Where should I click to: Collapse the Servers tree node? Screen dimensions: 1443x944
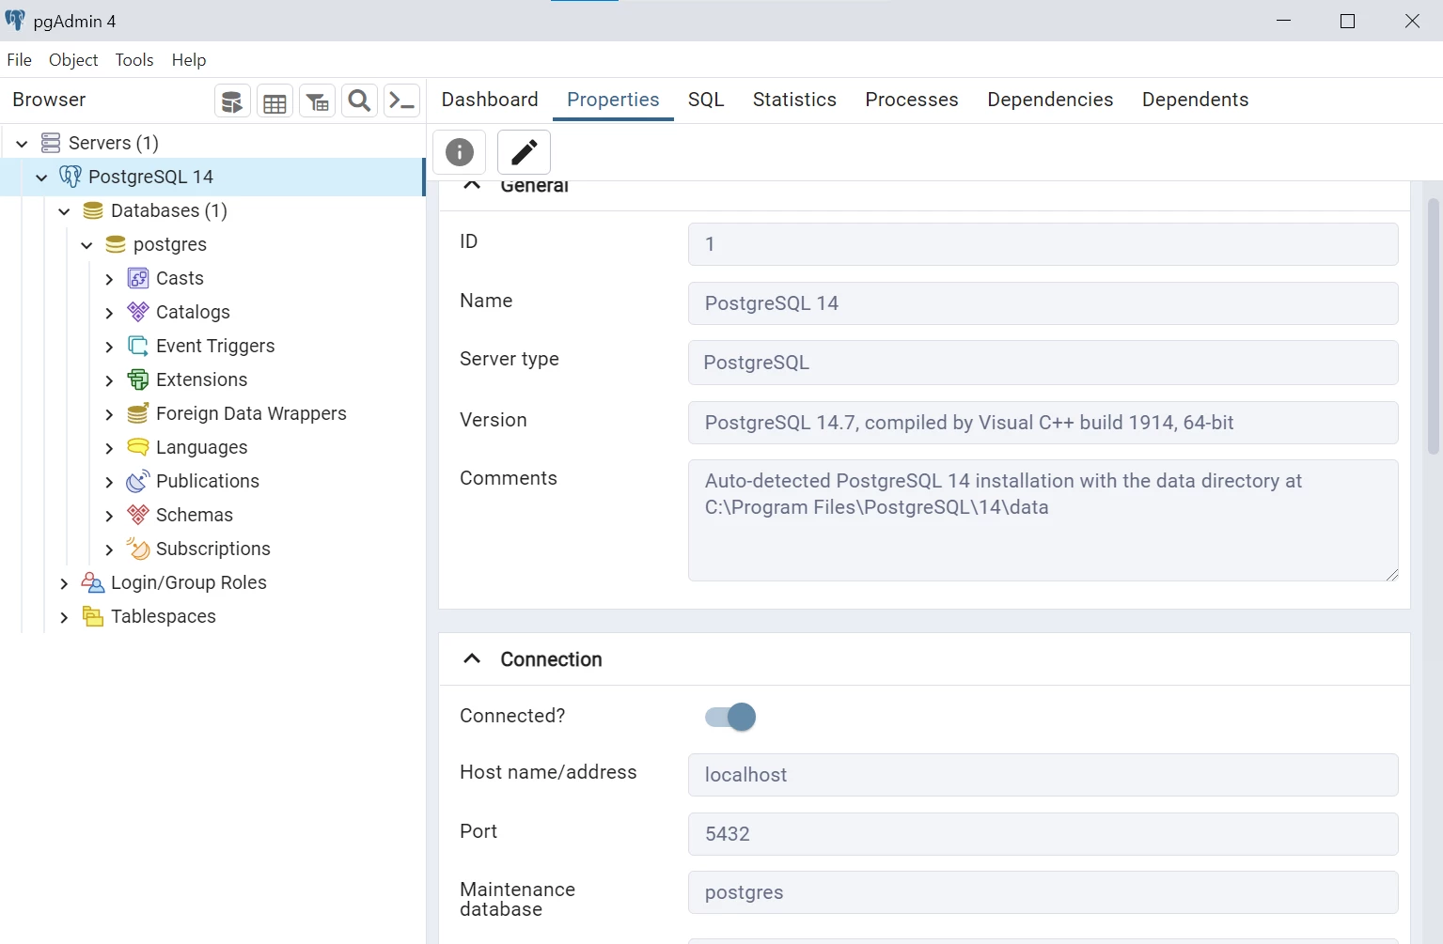[x=23, y=144]
